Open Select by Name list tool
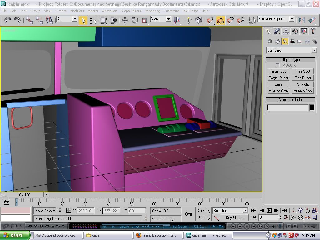320x240 pixels. 93,20
